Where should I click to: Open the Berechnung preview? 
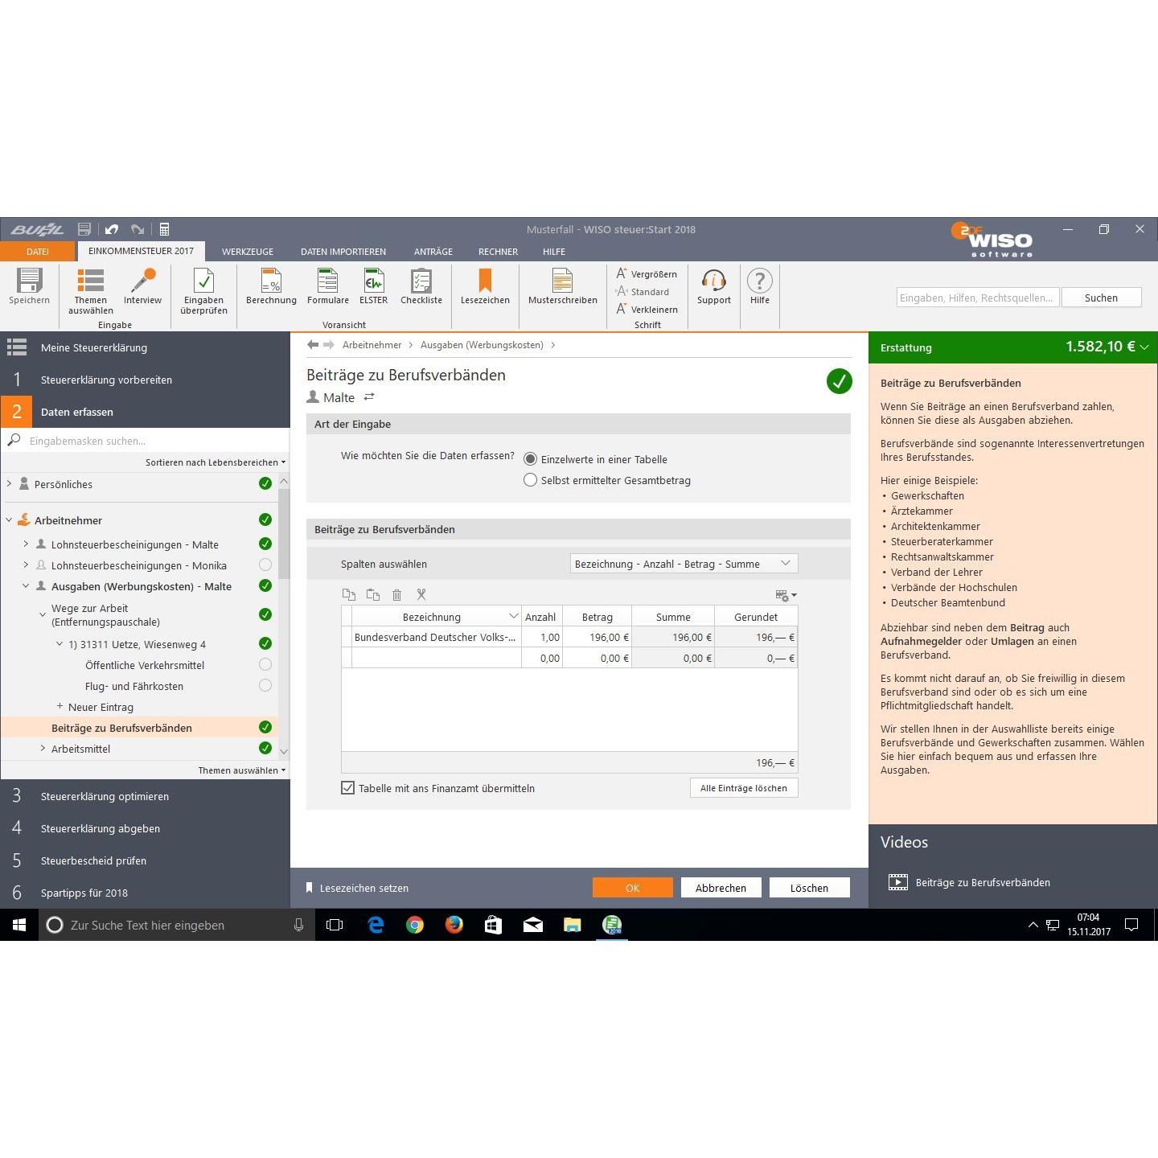pyautogui.click(x=271, y=287)
